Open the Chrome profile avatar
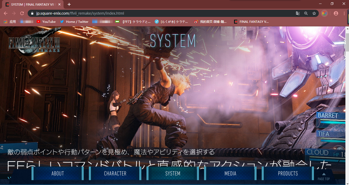Viewport: 349px width, 185px height. click(x=336, y=13)
